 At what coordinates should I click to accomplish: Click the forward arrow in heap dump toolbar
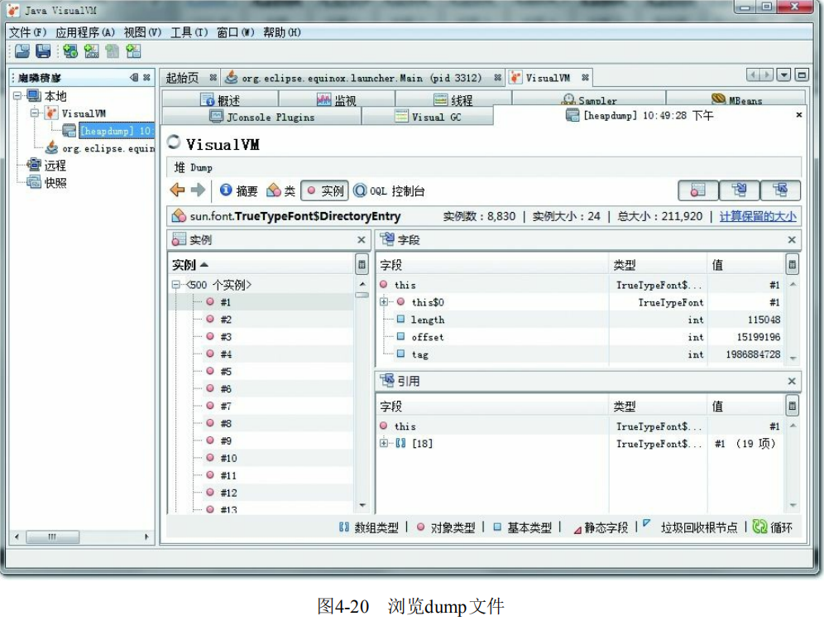tap(198, 190)
